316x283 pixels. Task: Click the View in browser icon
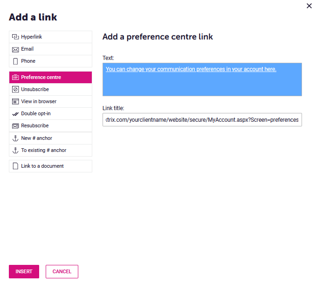pyautogui.click(x=15, y=102)
